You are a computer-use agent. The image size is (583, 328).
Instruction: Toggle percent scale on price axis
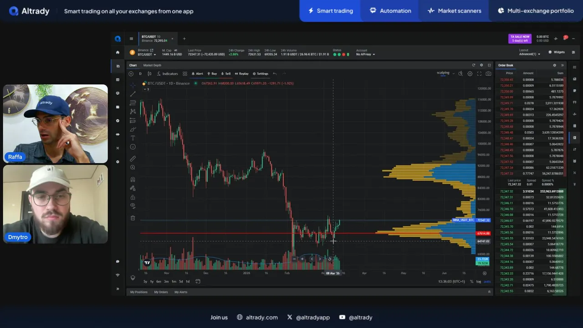pyautogui.click(x=471, y=281)
